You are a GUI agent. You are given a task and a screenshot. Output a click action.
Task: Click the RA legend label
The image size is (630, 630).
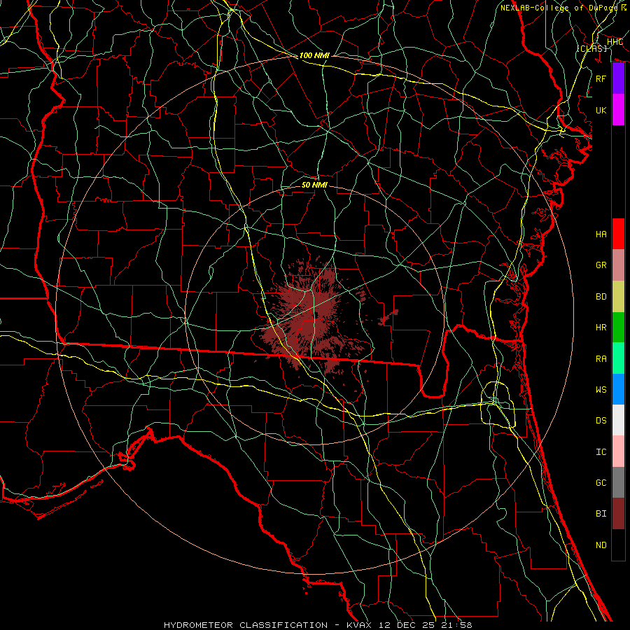pyautogui.click(x=601, y=359)
